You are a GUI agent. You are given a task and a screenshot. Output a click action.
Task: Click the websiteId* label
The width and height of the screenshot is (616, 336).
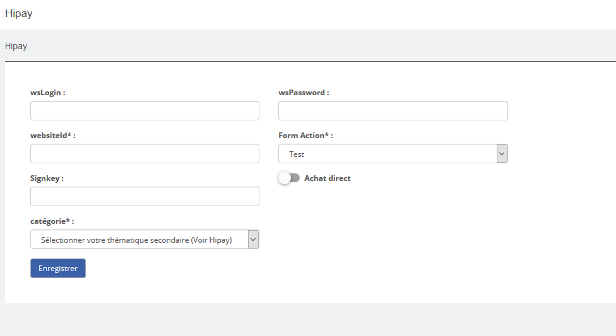click(x=52, y=136)
